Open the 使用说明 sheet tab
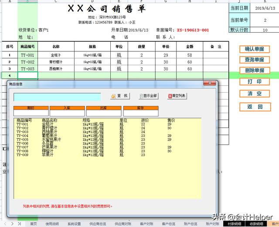 [x=52, y=224]
